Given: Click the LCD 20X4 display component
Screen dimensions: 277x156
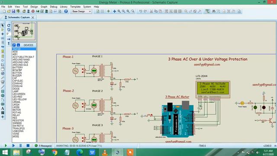Looking at the screenshot, I should [x=213, y=89].
